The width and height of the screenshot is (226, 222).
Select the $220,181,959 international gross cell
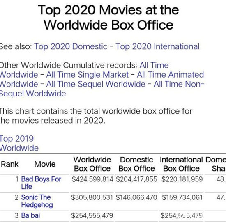182,179
